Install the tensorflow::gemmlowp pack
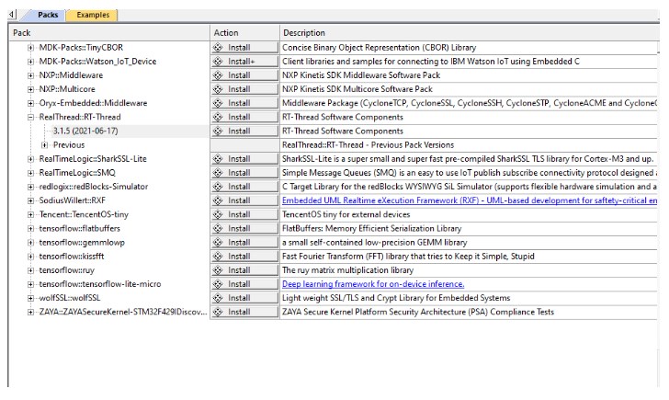 244,243
